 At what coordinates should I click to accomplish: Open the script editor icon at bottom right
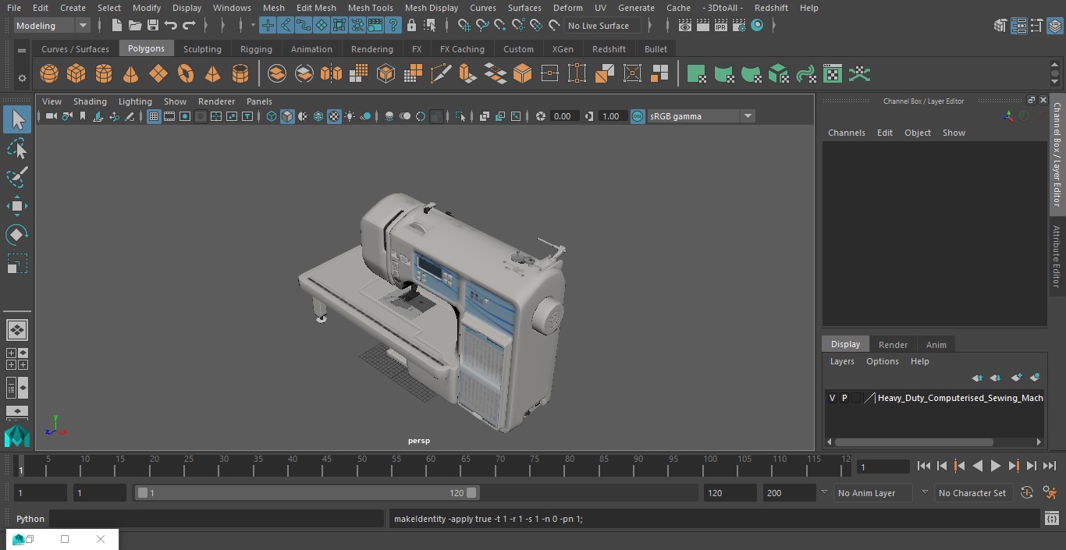(x=1051, y=519)
